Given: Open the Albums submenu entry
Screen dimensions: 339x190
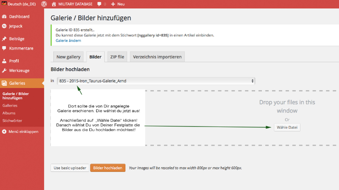Looking at the screenshot, I should coord(9,113).
